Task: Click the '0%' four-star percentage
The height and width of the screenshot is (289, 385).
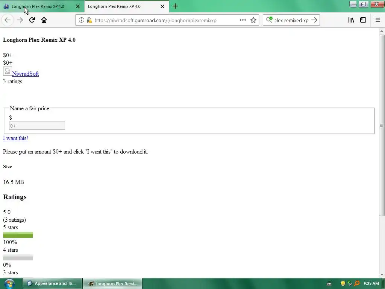Action: (x=7, y=265)
